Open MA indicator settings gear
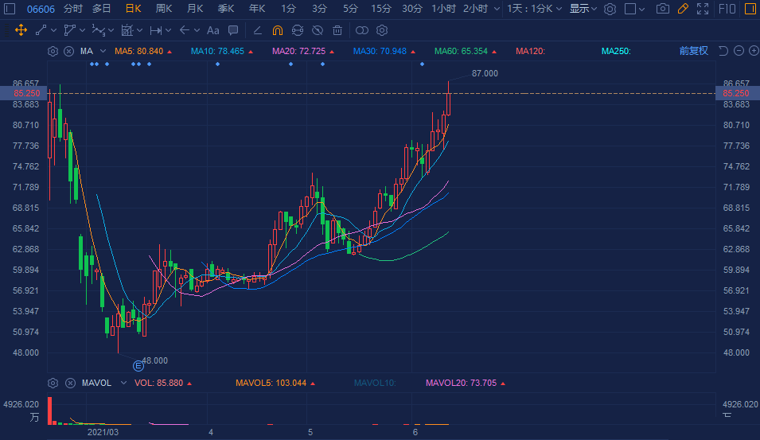 coord(53,51)
